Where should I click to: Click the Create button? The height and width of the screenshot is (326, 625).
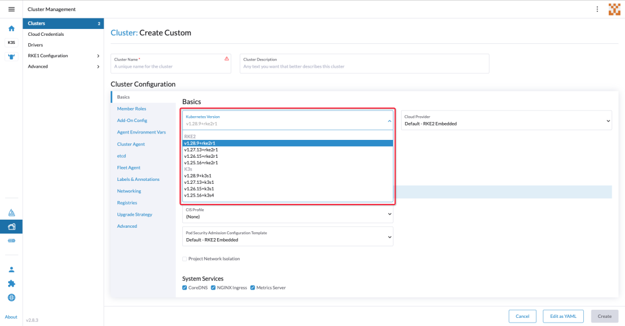click(x=604, y=316)
